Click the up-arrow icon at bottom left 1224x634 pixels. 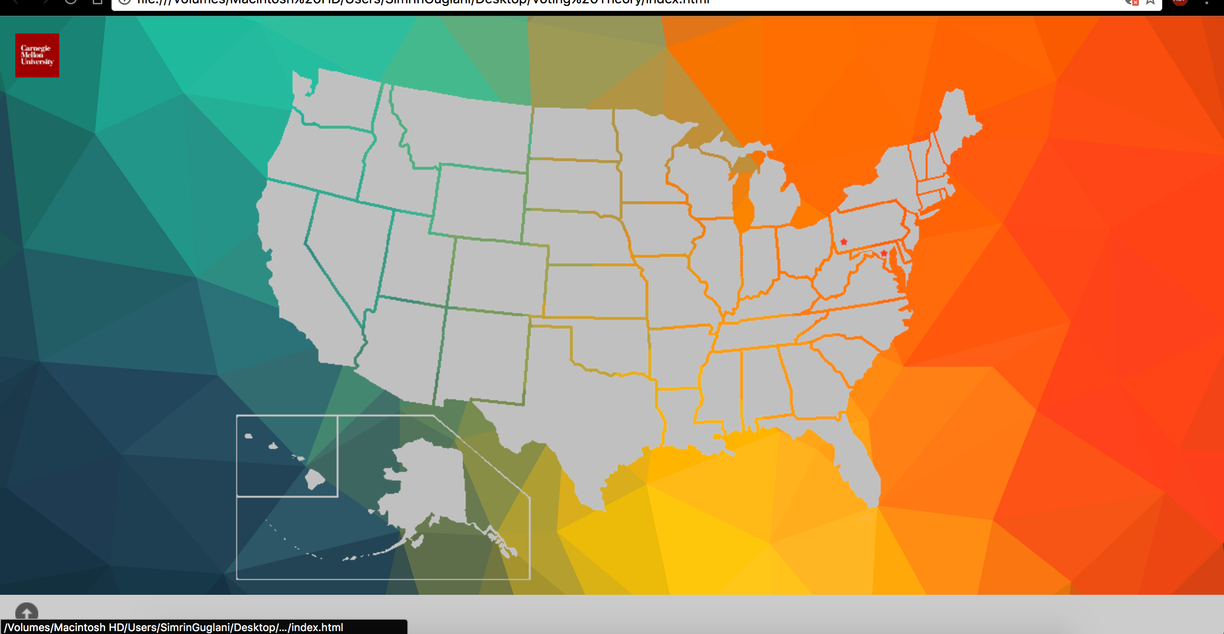(27, 612)
